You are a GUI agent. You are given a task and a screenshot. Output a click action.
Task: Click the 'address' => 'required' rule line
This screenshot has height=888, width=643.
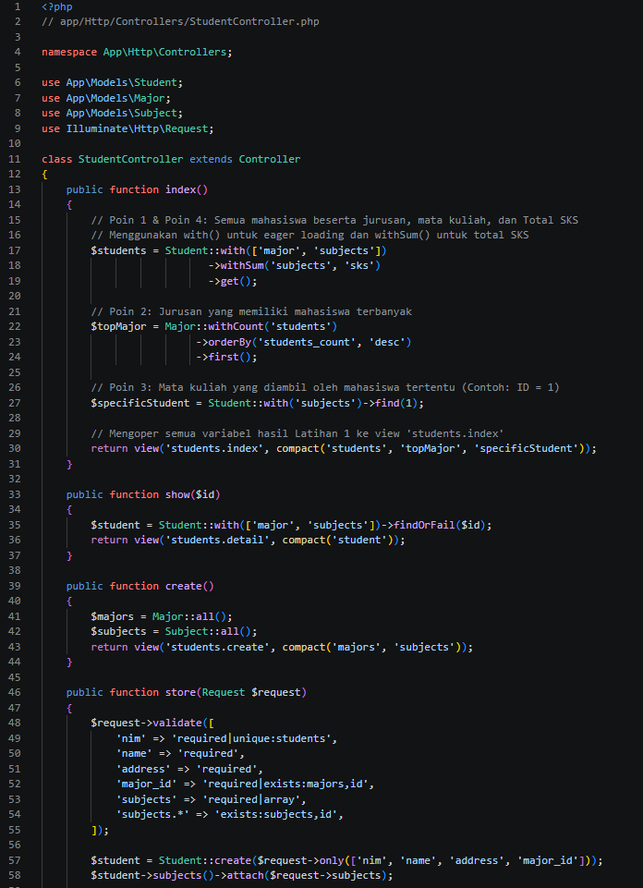click(x=189, y=769)
